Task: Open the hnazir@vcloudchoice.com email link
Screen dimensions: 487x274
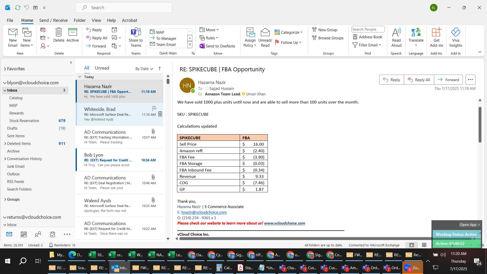Action: [x=204, y=212]
